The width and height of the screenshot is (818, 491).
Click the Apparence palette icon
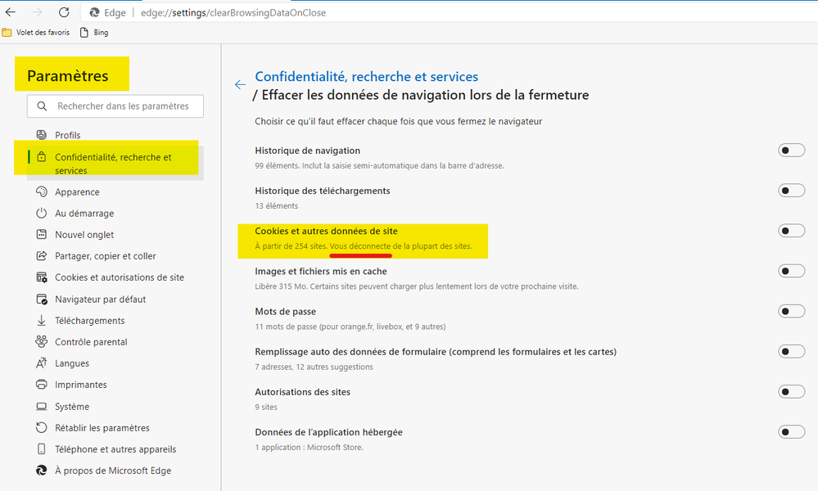[42, 192]
